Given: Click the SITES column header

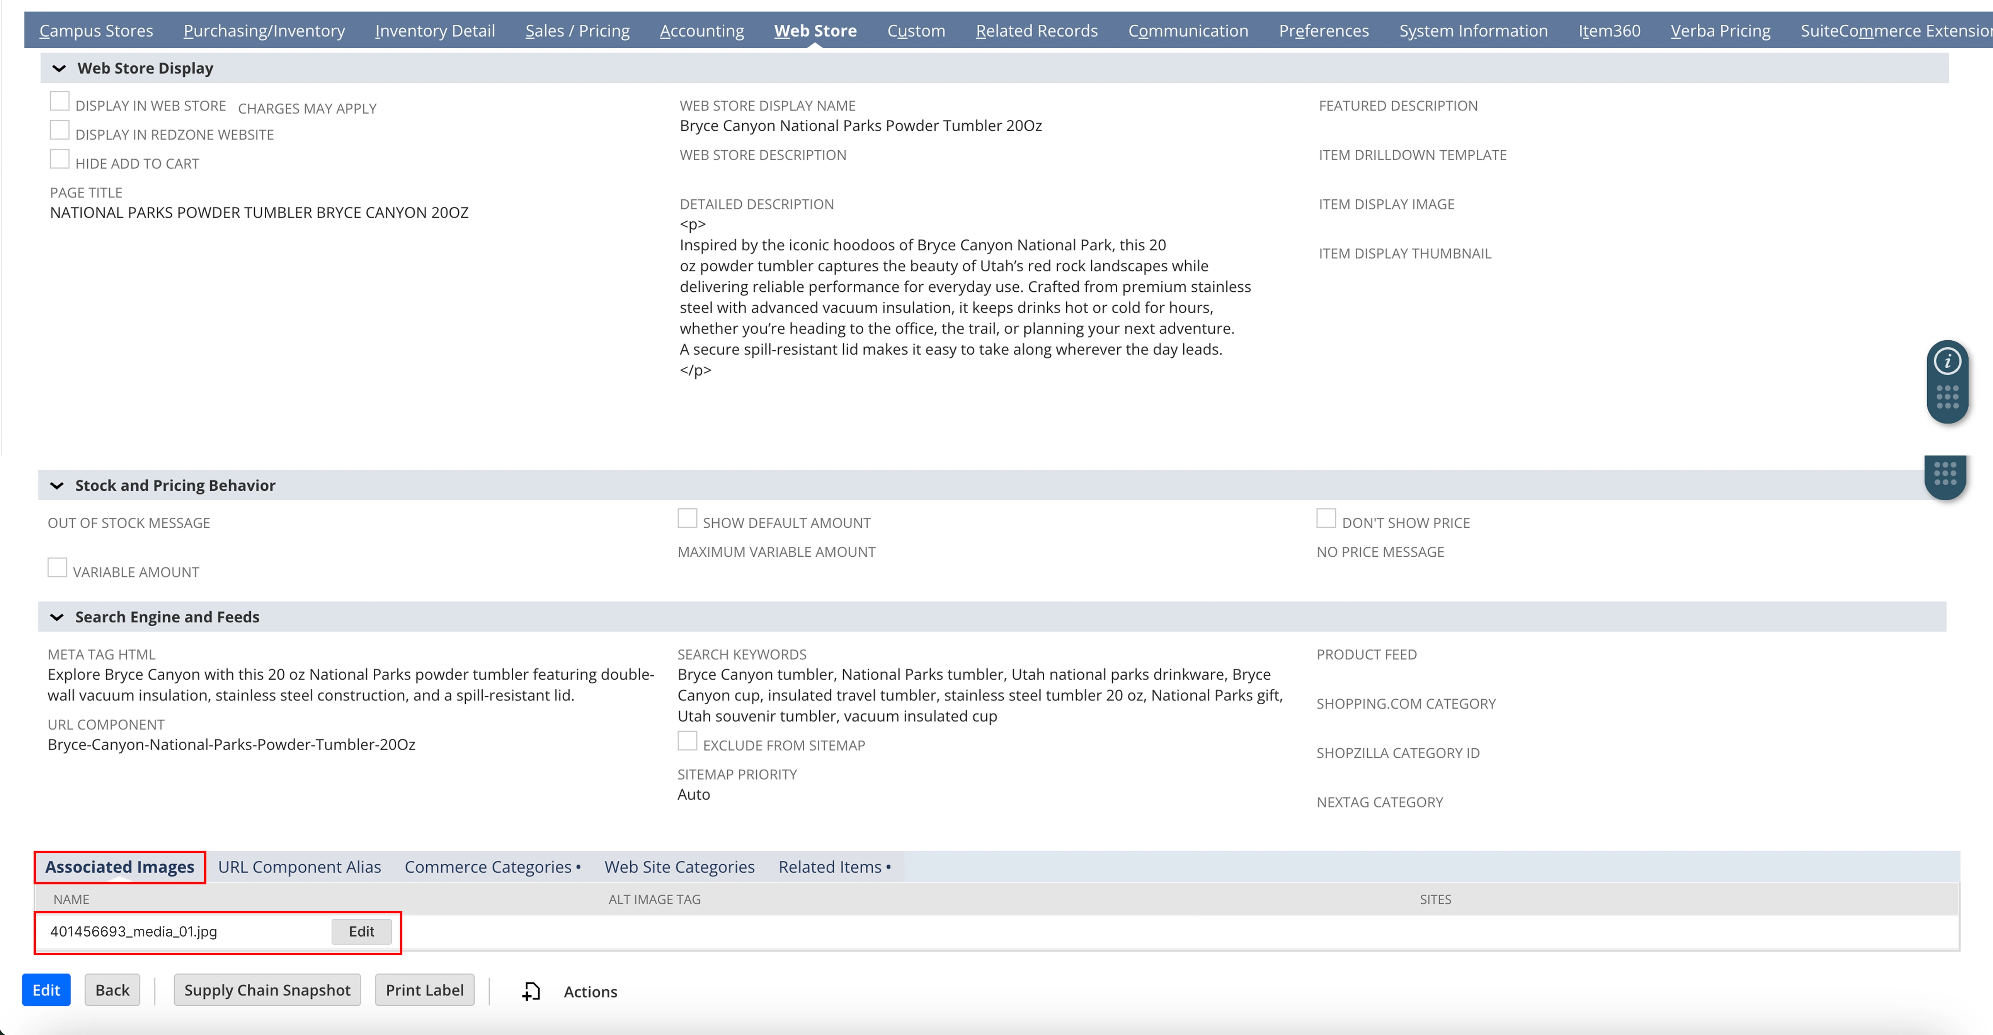Looking at the screenshot, I should pos(1435,900).
